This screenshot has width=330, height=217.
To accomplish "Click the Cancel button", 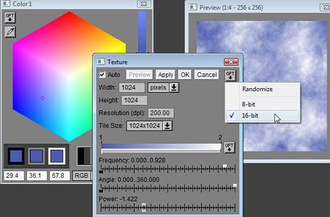I will coord(207,74).
